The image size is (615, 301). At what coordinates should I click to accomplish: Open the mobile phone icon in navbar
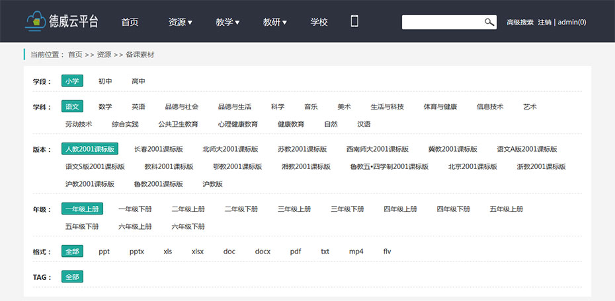pyautogui.click(x=354, y=22)
